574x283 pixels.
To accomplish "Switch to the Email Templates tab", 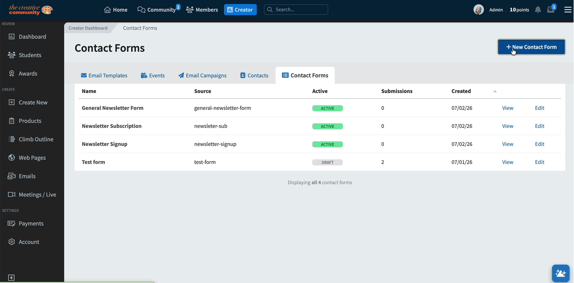I will (104, 75).
